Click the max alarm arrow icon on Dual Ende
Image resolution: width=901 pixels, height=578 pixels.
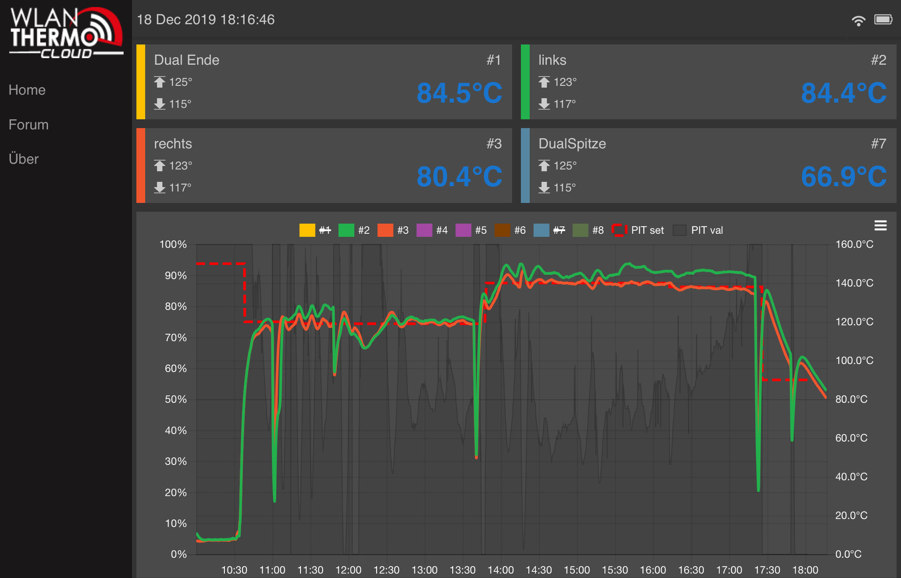[159, 82]
